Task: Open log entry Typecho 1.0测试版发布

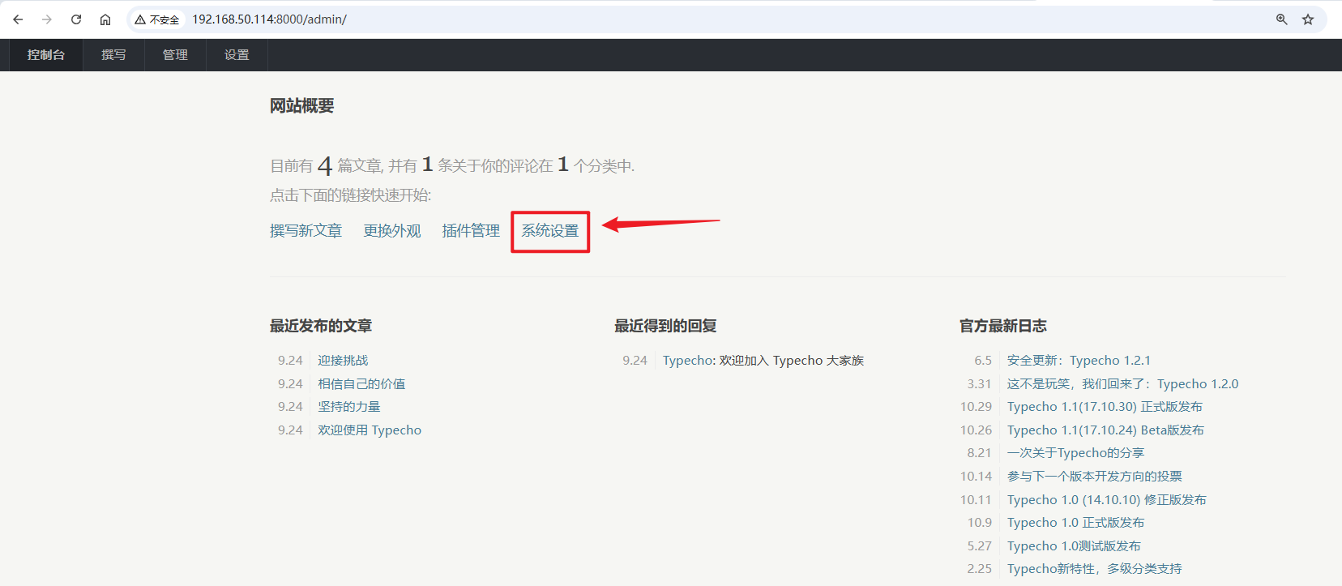Action: point(1074,546)
